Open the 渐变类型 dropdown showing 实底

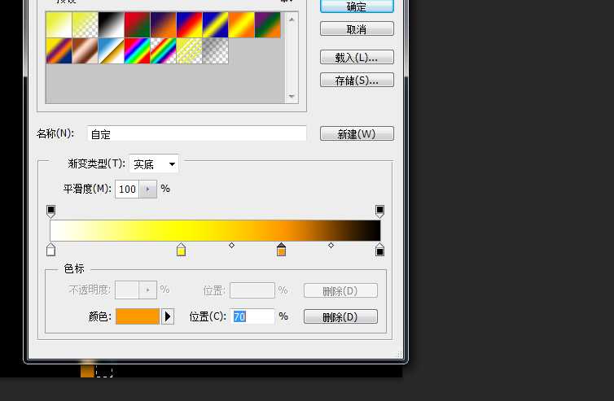(154, 164)
